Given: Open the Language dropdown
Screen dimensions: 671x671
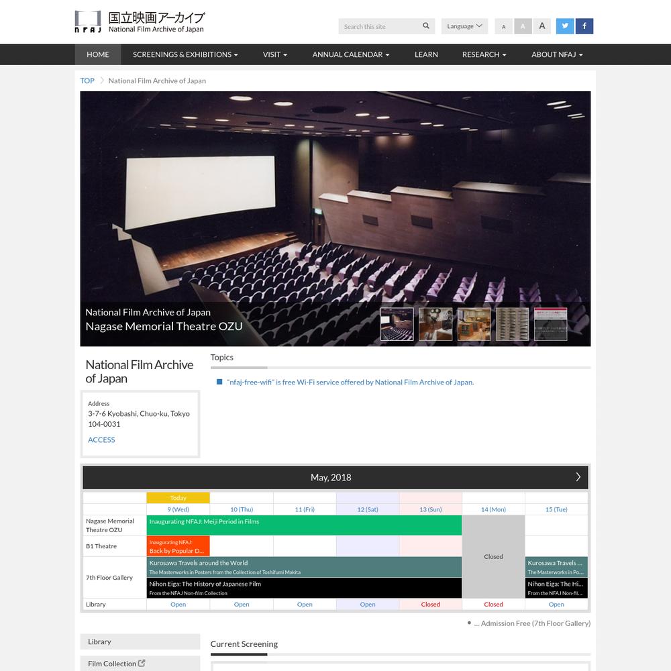Looking at the screenshot, I should point(464,26).
